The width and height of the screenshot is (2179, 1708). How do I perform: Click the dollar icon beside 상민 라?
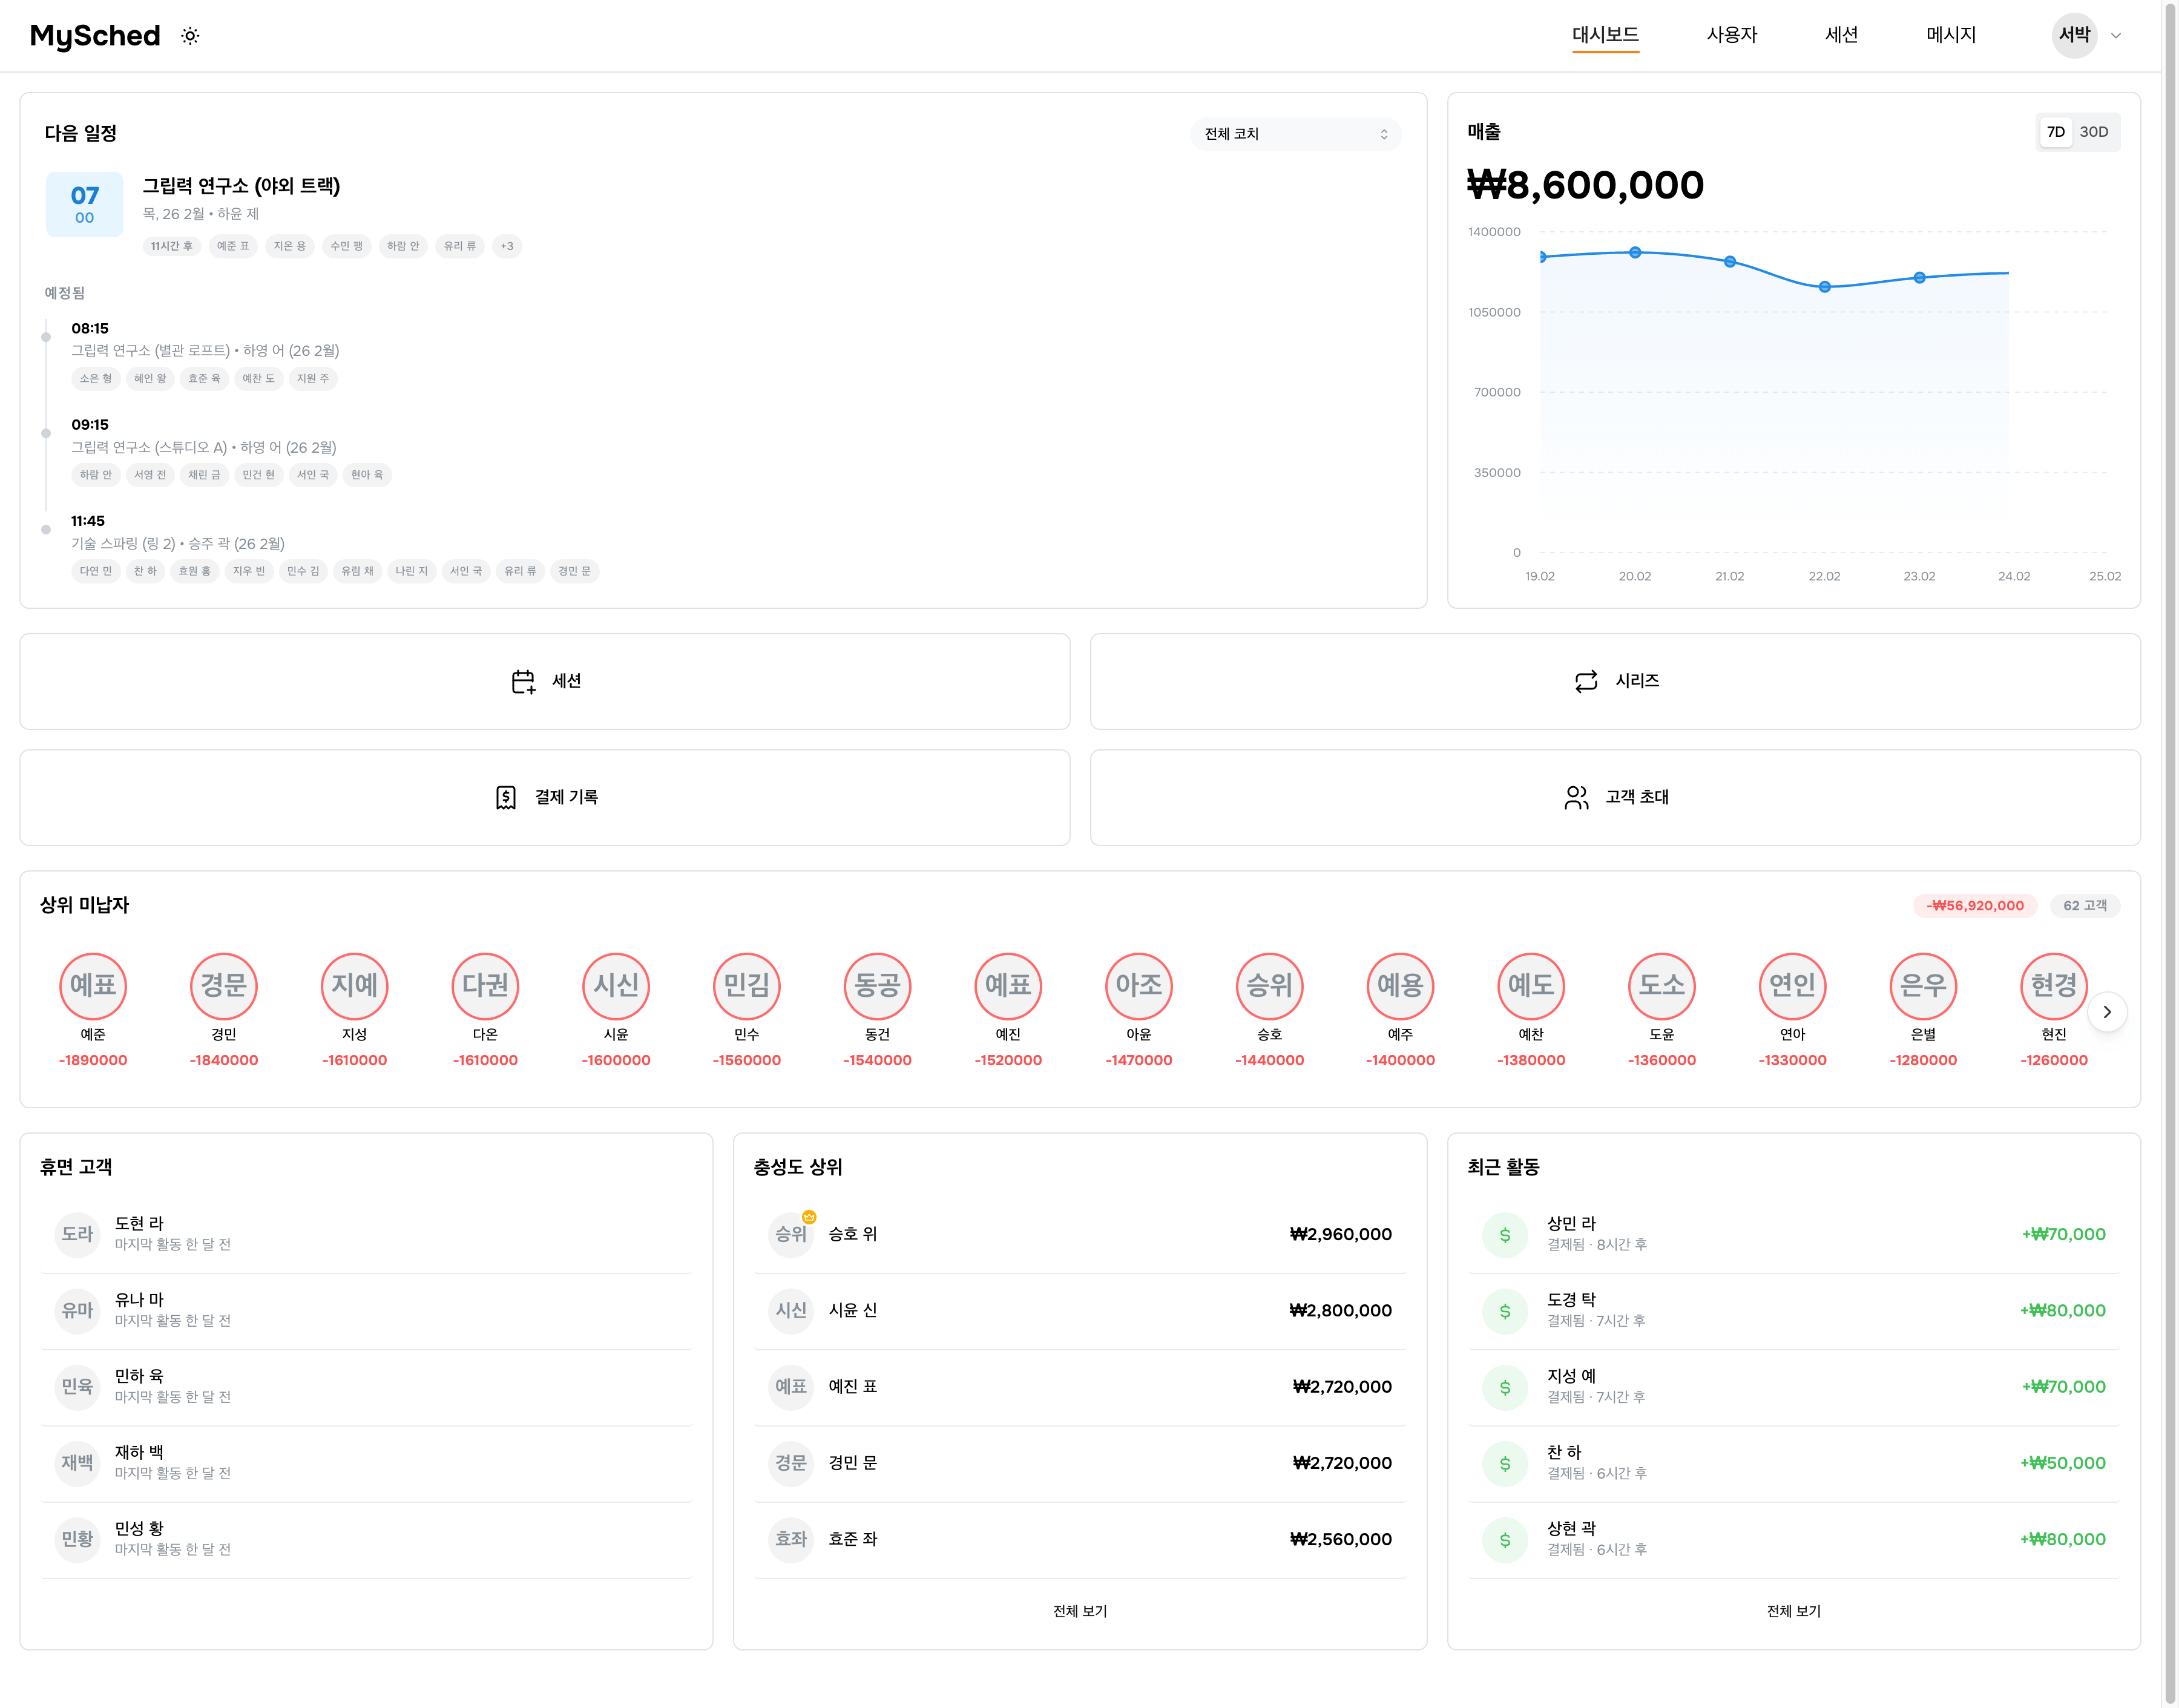click(x=1504, y=1235)
